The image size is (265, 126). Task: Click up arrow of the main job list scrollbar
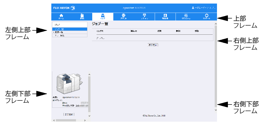[x=216, y=24]
